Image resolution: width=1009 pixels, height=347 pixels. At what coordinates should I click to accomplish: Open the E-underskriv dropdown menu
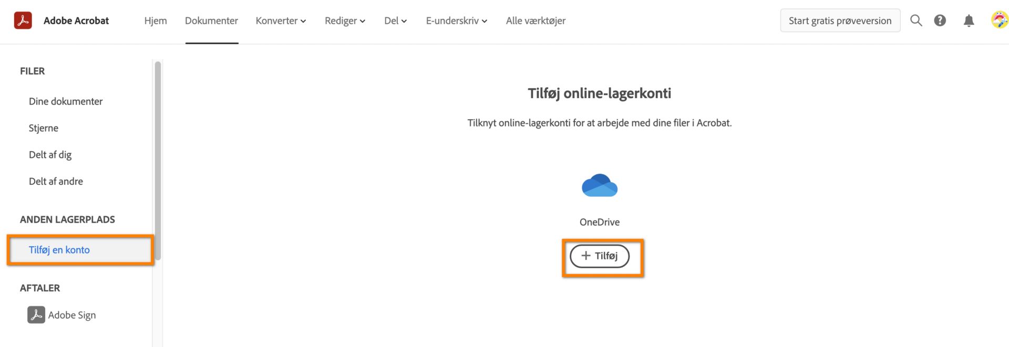click(x=456, y=20)
